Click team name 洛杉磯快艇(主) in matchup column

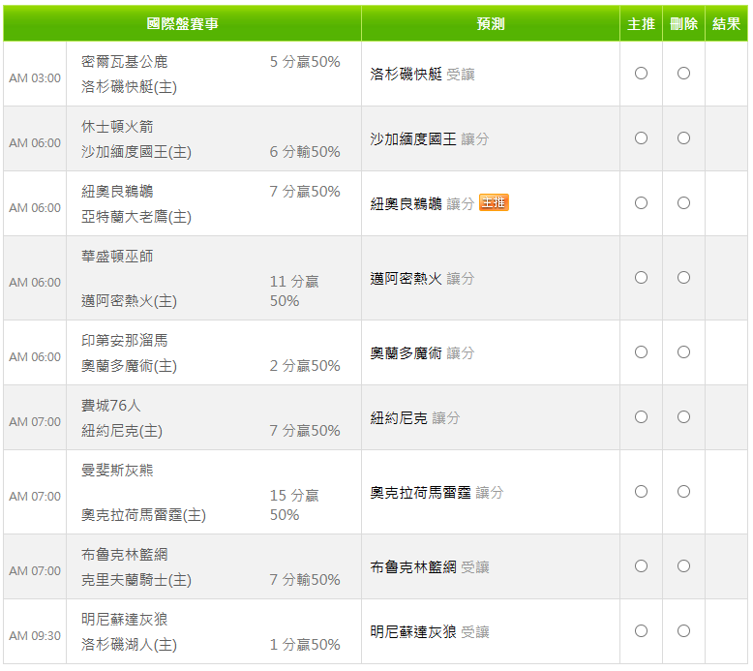coord(129,87)
